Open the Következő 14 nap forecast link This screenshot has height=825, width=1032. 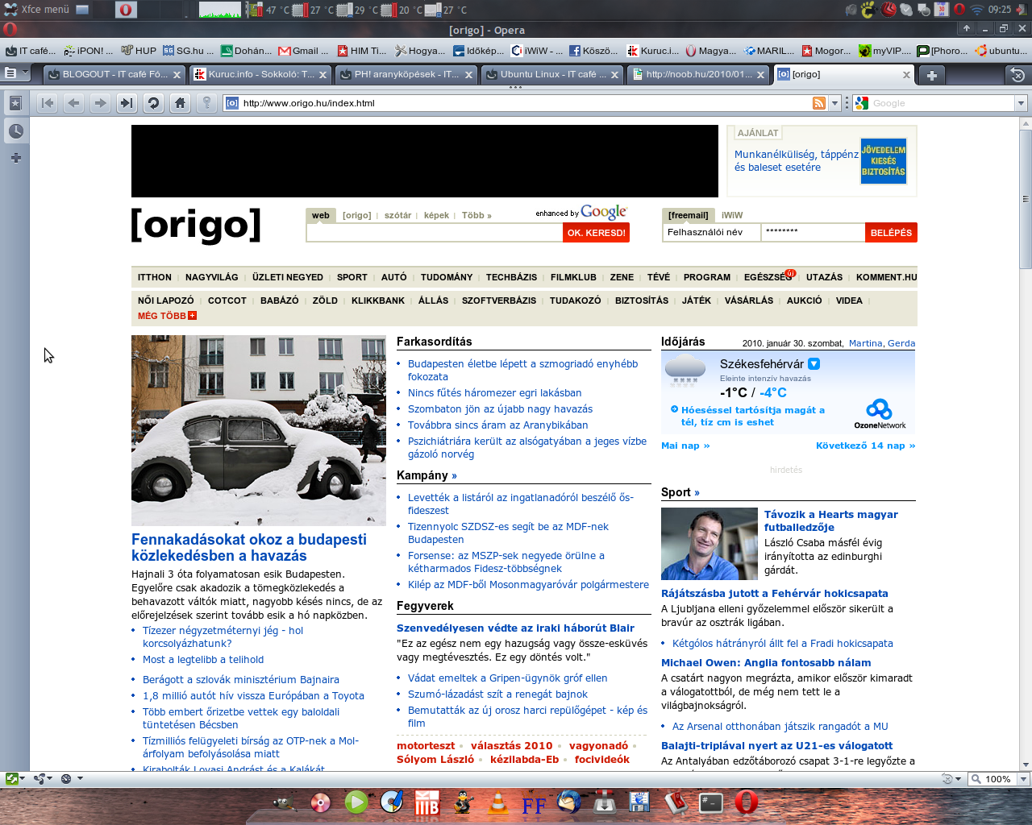pos(865,446)
